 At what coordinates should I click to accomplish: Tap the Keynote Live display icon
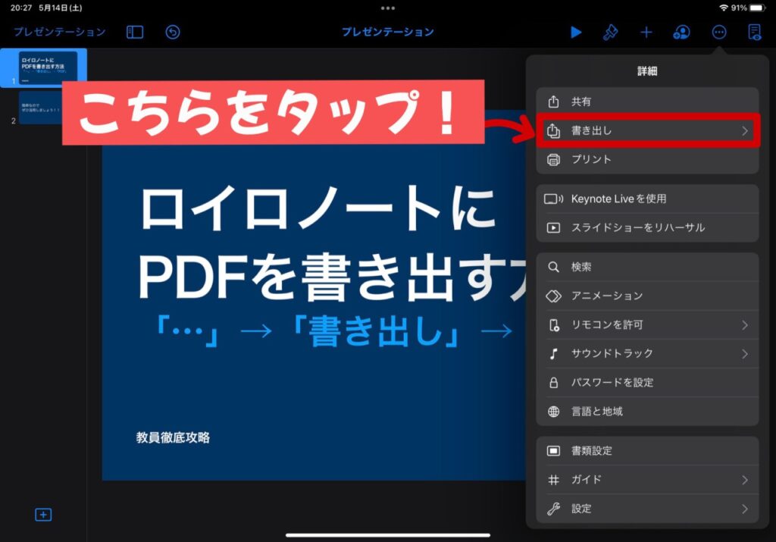(553, 199)
